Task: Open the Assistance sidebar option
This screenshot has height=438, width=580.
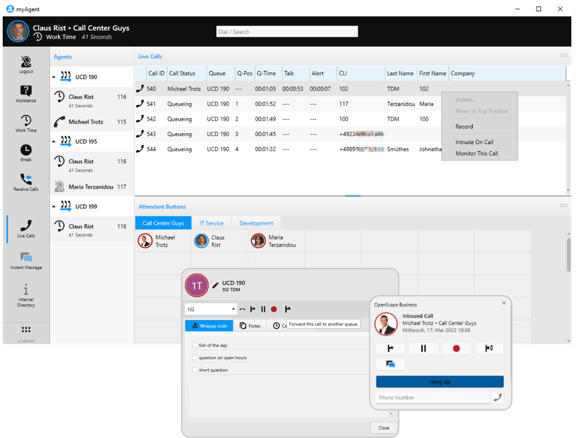Action: tap(26, 94)
